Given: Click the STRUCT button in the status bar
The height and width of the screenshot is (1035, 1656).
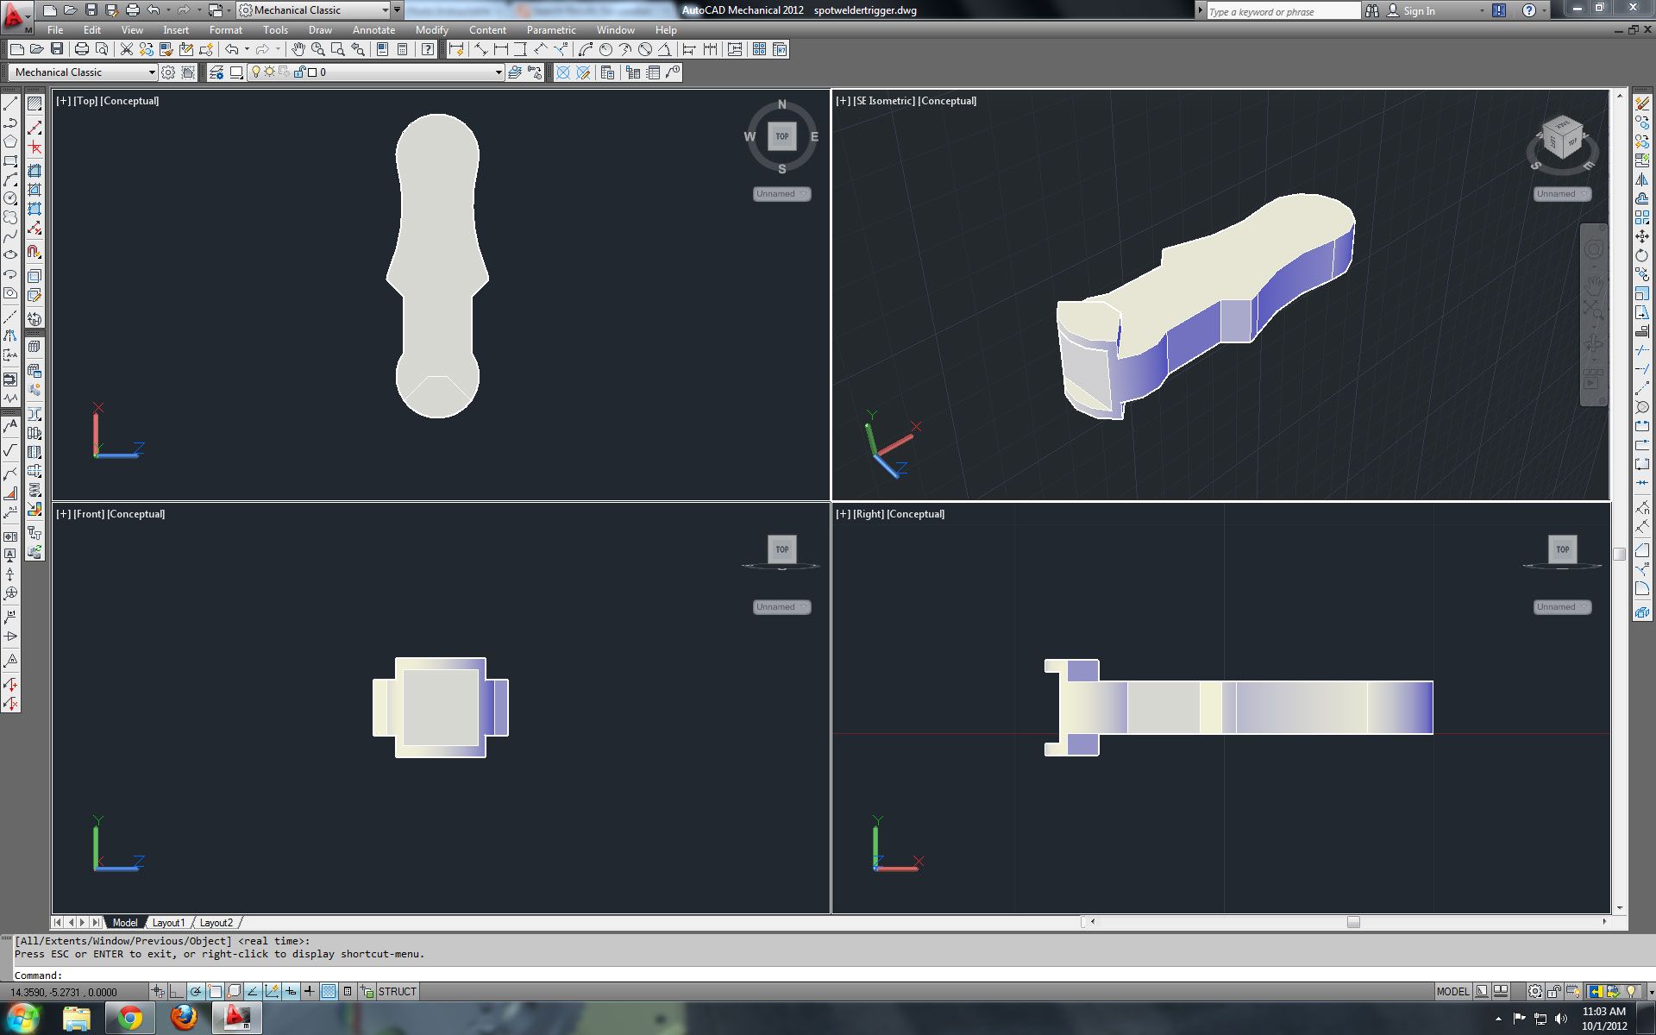Looking at the screenshot, I should (397, 992).
